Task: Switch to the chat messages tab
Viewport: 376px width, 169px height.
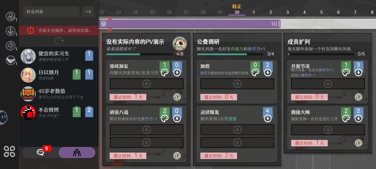Action: coord(40,153)
